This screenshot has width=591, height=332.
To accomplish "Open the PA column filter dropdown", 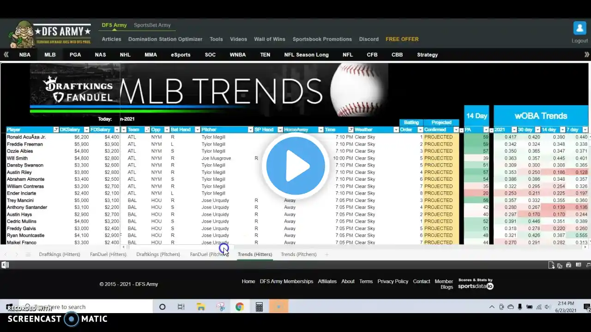I will [x=486, y=130].
